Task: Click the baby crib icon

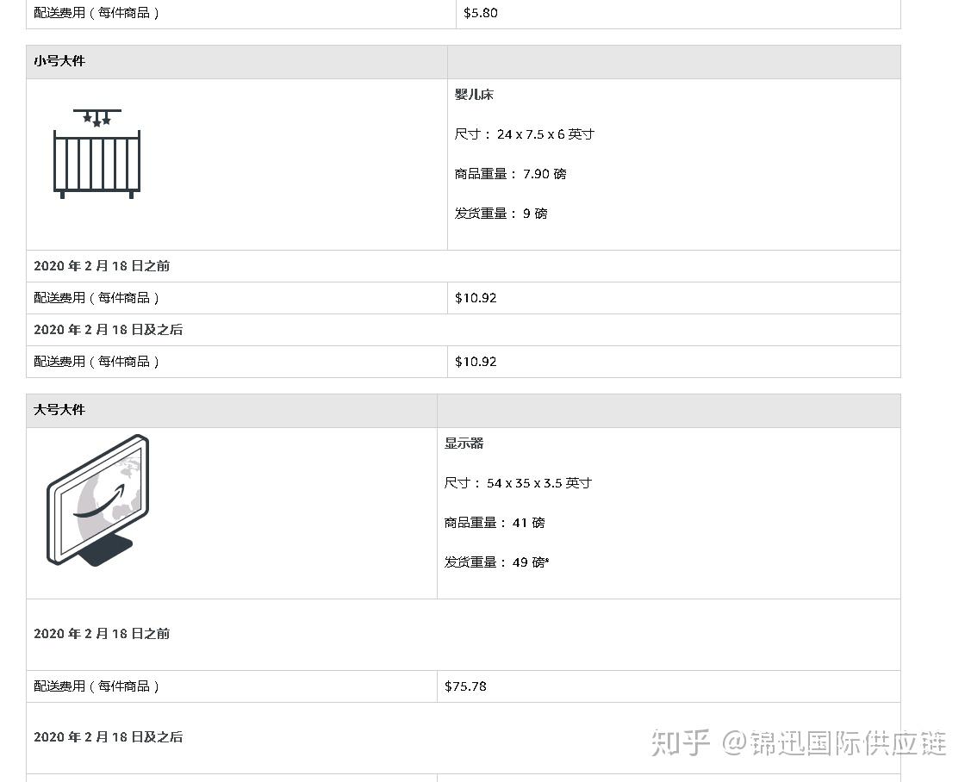Action: point(96,153)
